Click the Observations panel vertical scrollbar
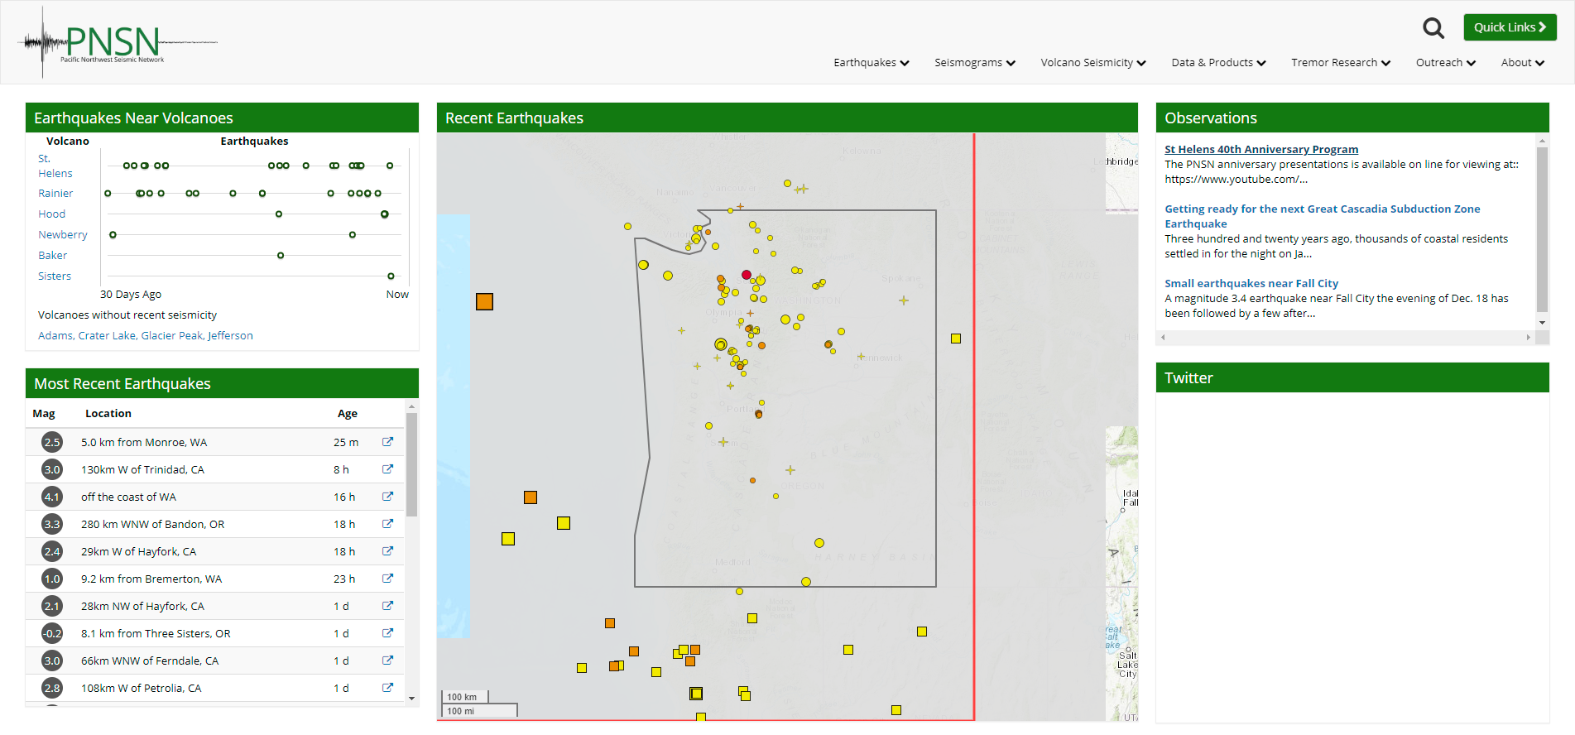The image size is (1575, 735). 1542,228
